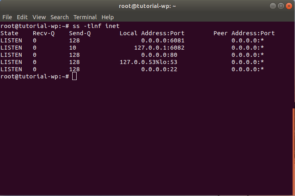295x196 pixels.
Task: Click the 'Recv-Q' column header
Action: coord(44,33)
